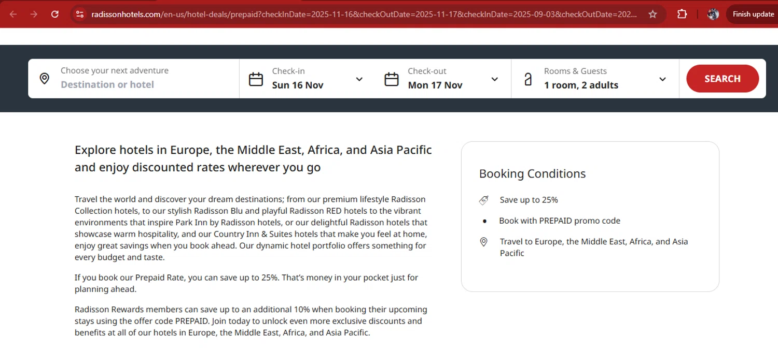Bookmark this page with the star icon
Viewport: 778px width, 351px height.
(653, 14)
